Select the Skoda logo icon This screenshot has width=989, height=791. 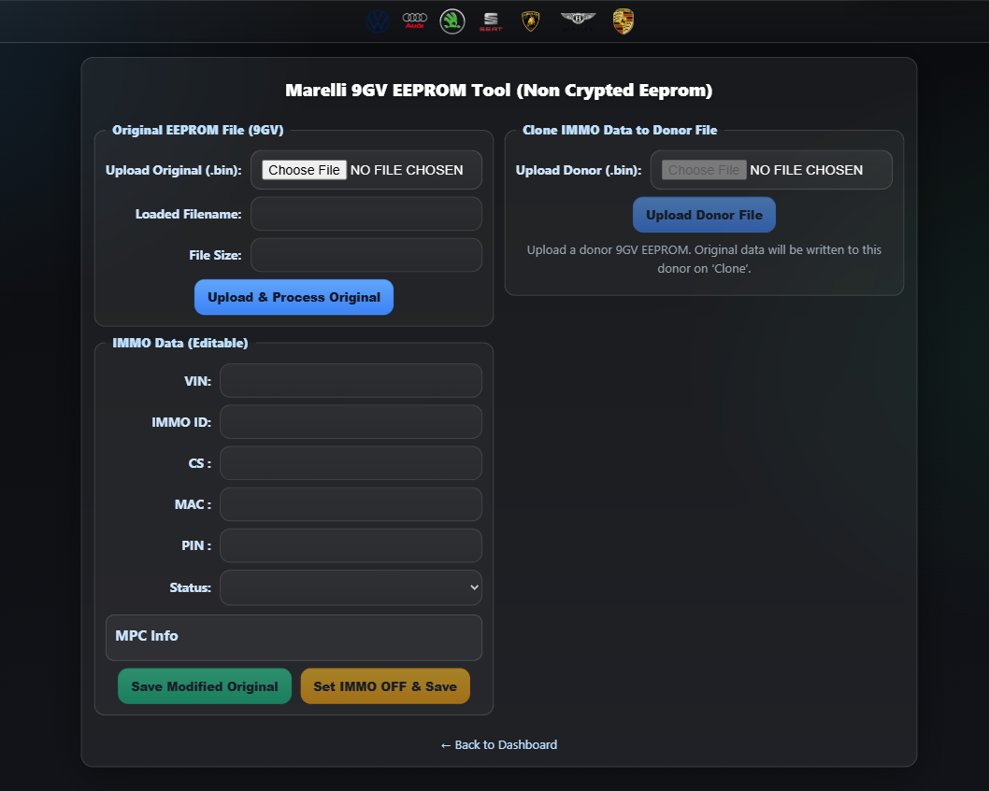(x=452, y=21)
